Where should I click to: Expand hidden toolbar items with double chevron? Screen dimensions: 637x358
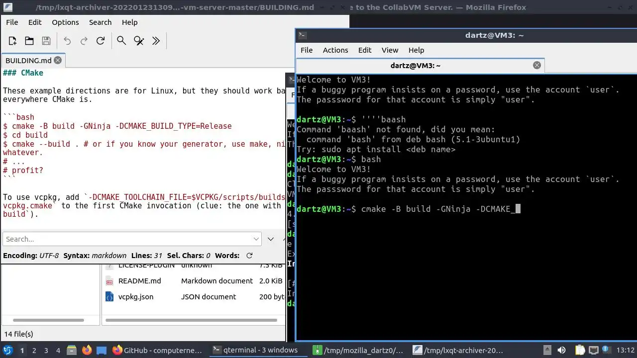click(156, 41)
